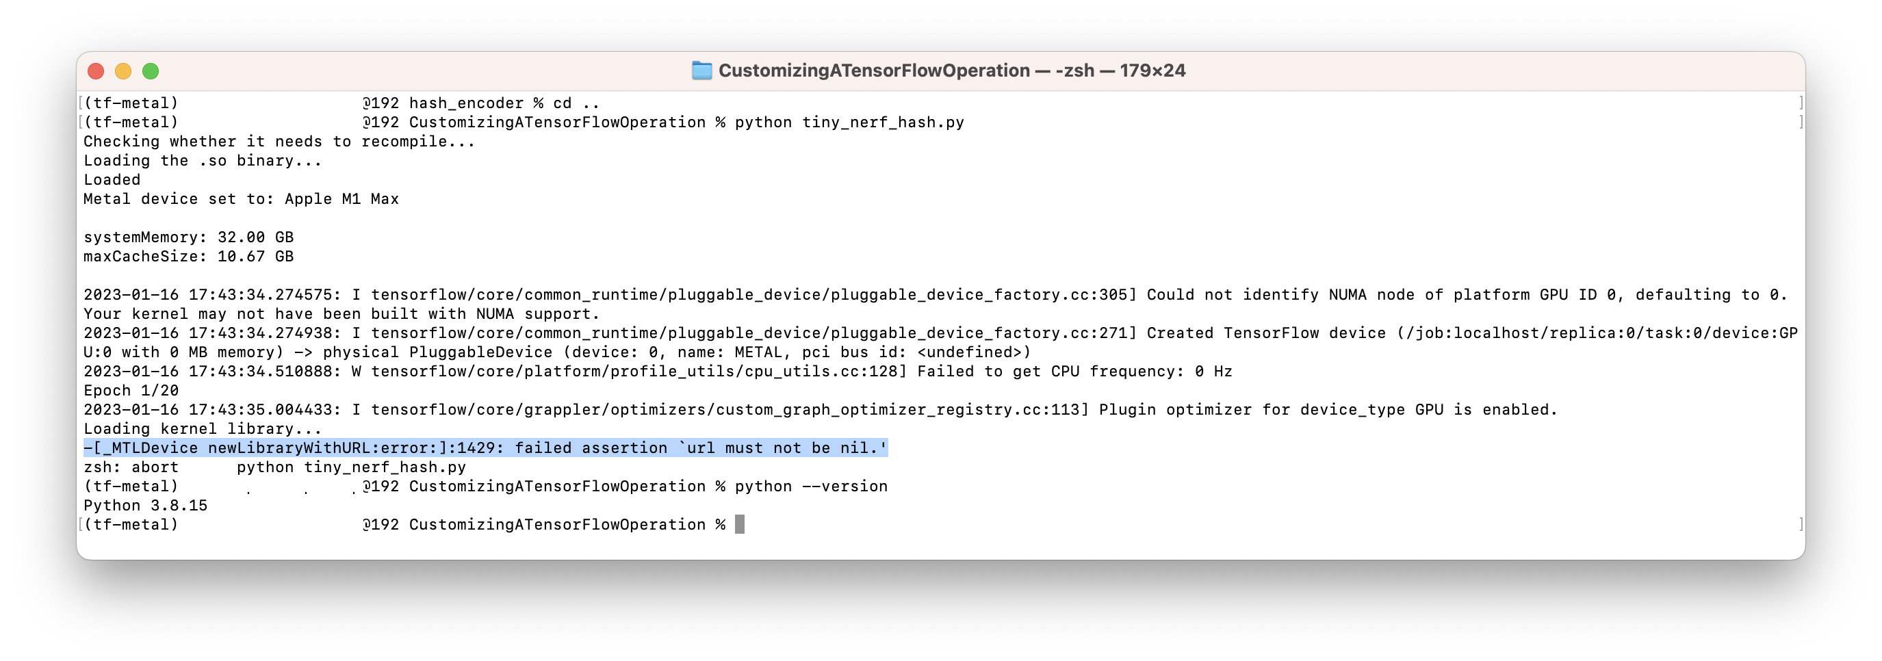Click the blue folder icon in title bar
Image resolution: width=1882 pixels, height=661 pixels.
coord(701,71)
